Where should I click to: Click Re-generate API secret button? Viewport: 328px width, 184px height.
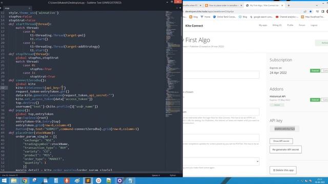click(285, 149)
